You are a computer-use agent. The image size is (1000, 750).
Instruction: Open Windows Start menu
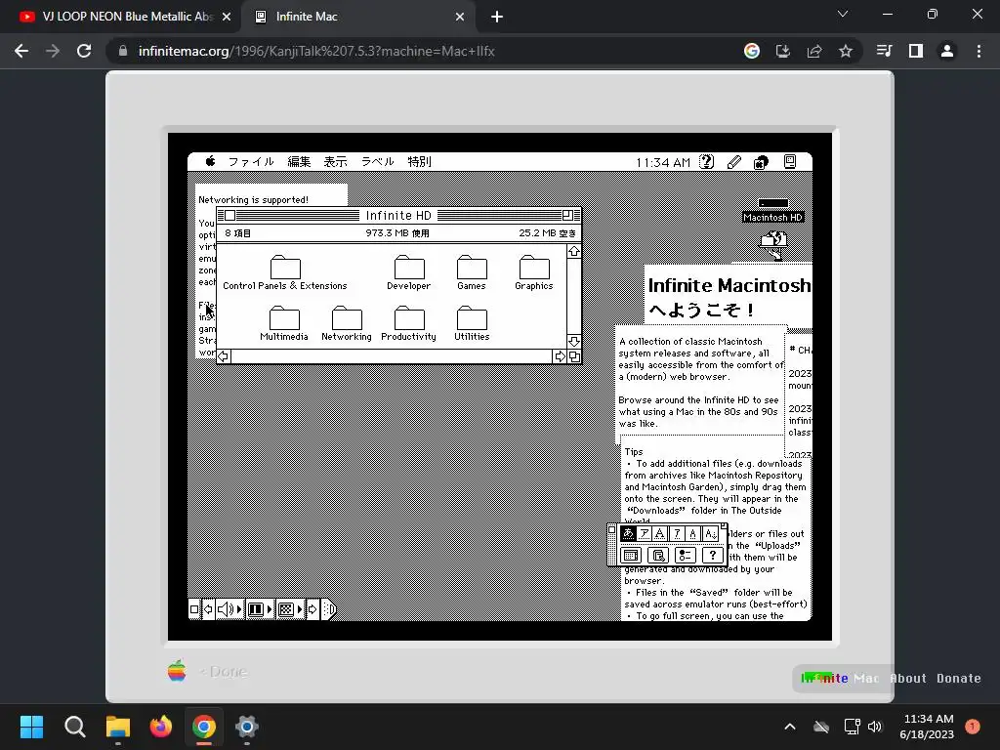tap(31, 727)
